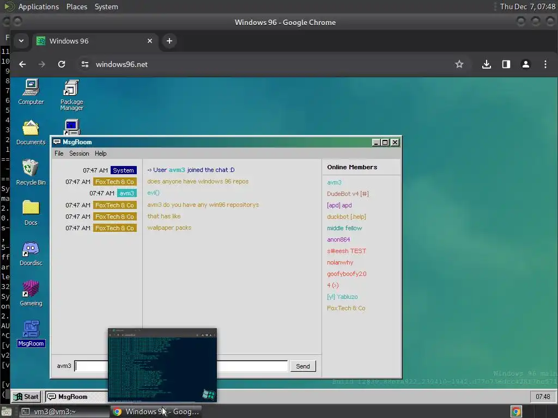Open Chrome downloads icon
Image resolution: width=558 pixels, height=418 pixels.
coord(487,64)
